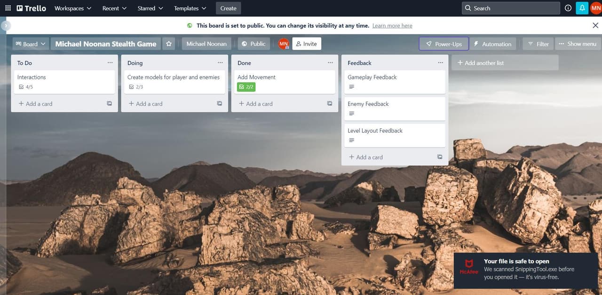This screenshot has width=602, height=295.
Task: Click into the Search field
Action: [x=511, y=8]
